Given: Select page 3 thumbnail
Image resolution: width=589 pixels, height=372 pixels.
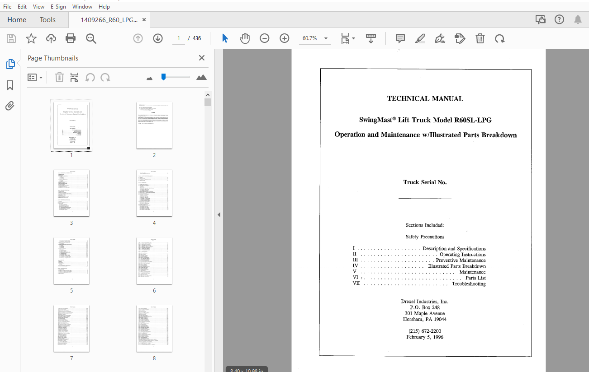Looking at the screenshot, I should tap(71, 193).
